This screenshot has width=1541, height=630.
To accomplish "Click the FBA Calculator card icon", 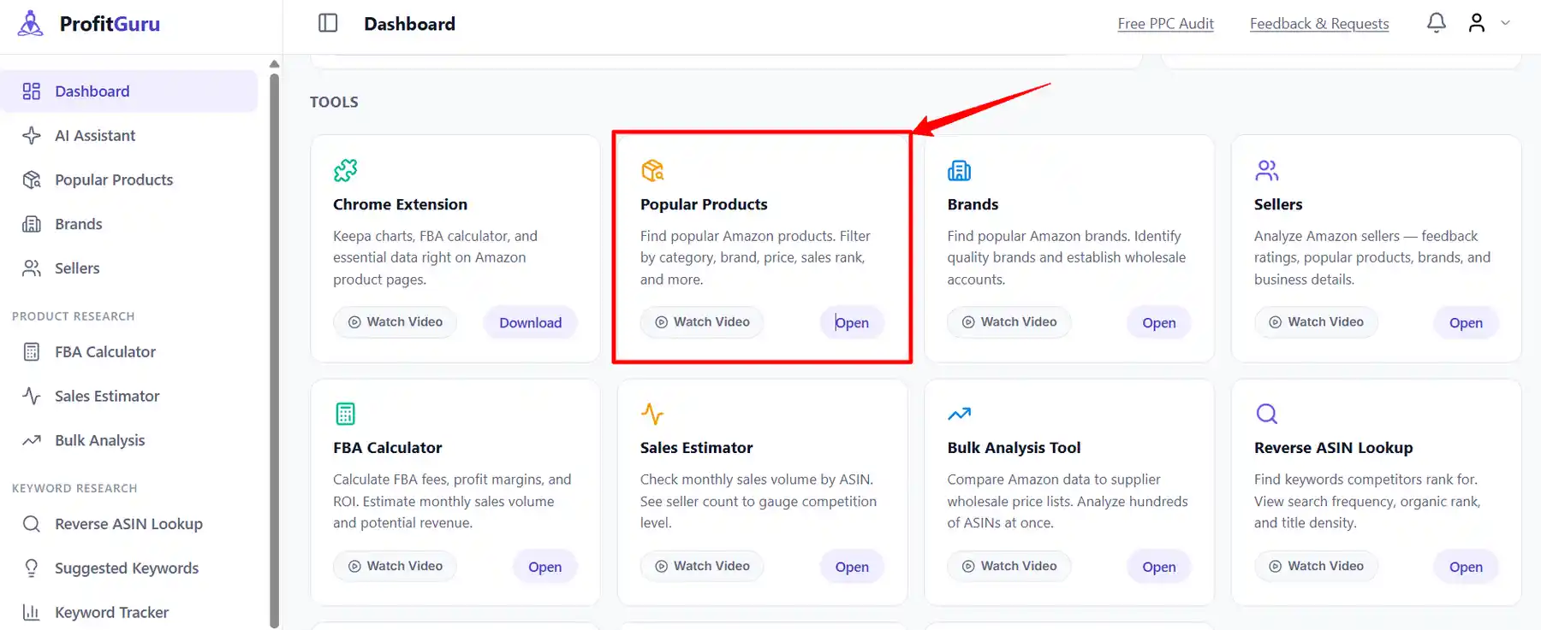I will pyautogui.click(x=345, y=414).
